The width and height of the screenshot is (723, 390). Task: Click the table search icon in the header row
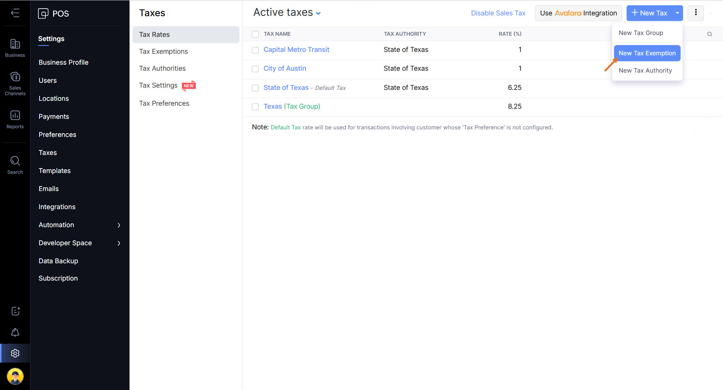[x=709, y=34]
